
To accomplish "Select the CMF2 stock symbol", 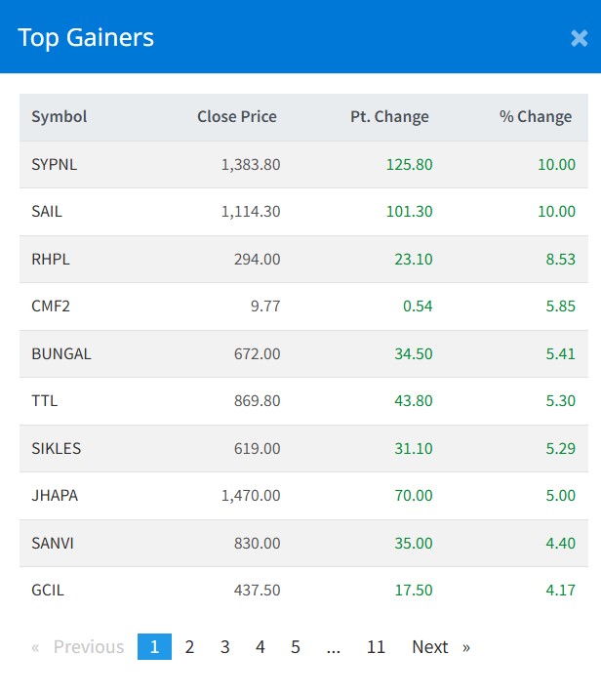I will tap(51, 307).
